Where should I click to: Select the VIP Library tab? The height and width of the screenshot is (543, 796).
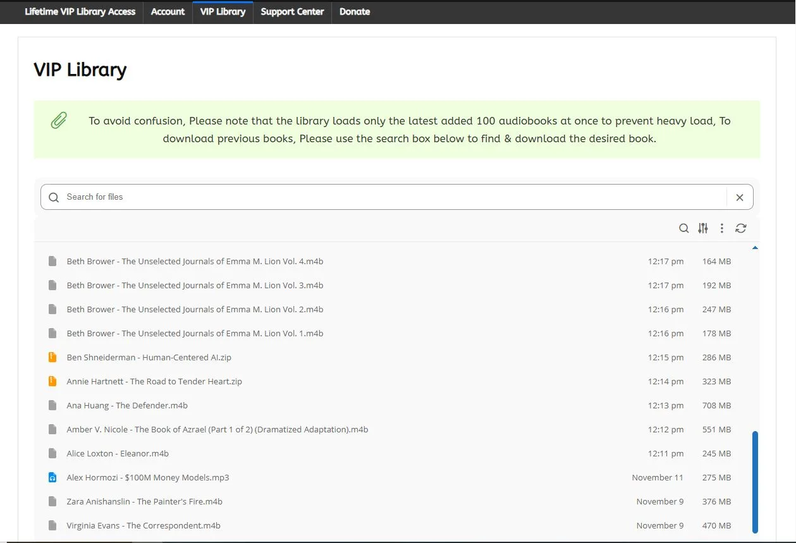[223, 11]
